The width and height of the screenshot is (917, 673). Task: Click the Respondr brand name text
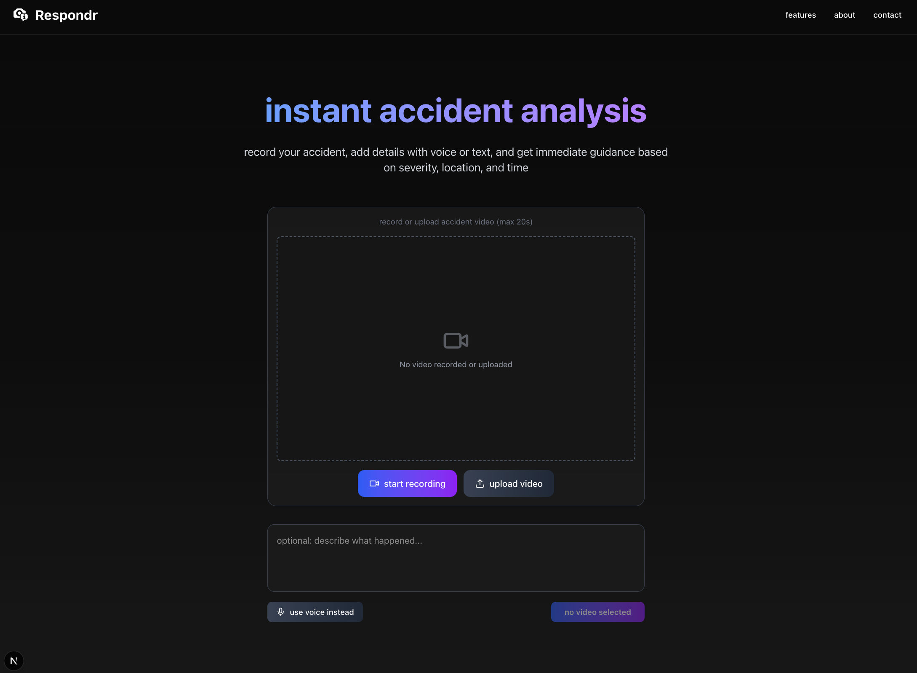67,15
